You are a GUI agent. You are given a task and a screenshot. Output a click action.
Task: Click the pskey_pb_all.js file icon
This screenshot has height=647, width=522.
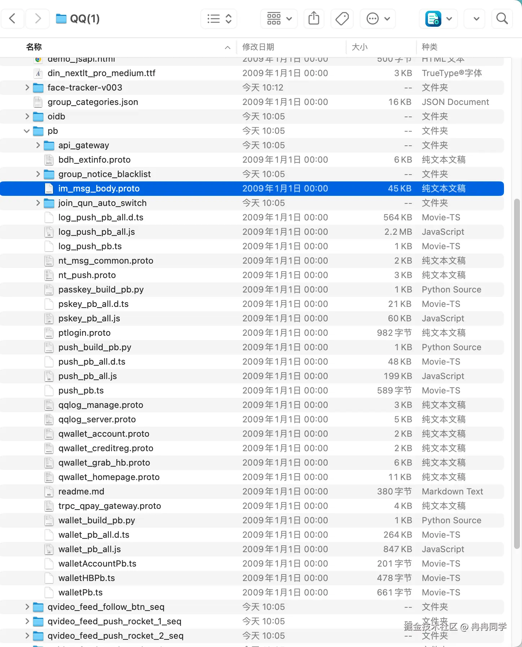click(x=49, y=318)
